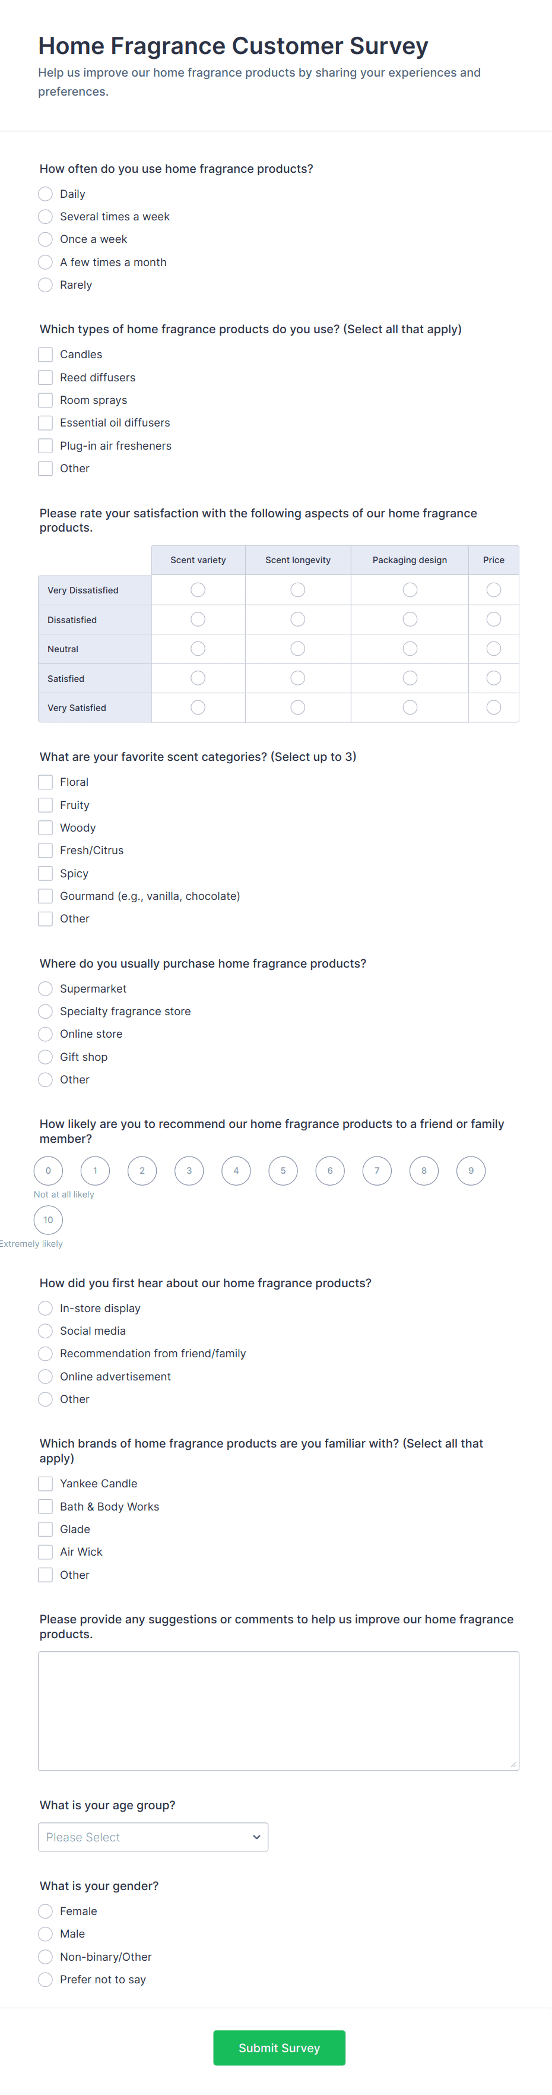Enable the "Essential oil diffusers" option
552x2095 pixels.
click(x=45, y=422)
